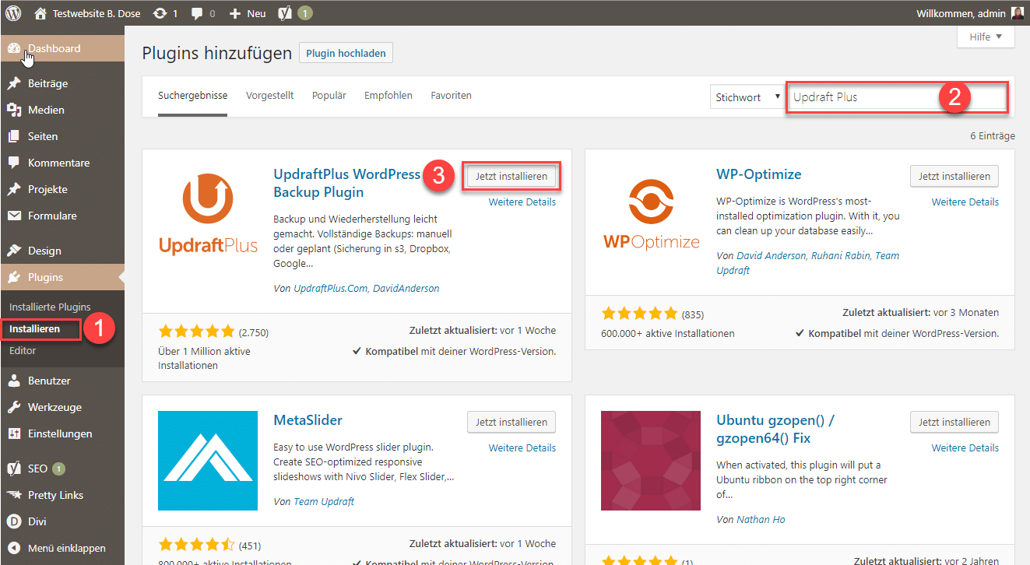Collapse the menu with Menü einklappen

66,548
